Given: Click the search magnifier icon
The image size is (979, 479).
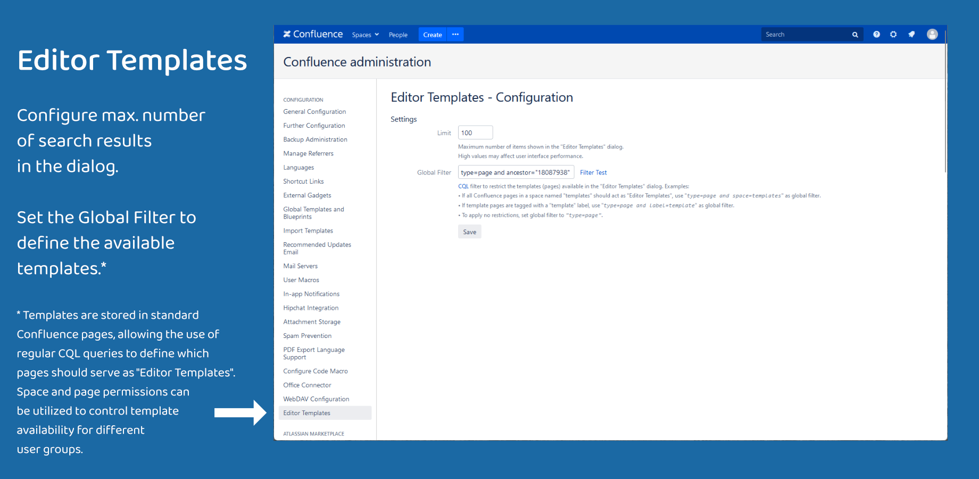Looking at the screenshot, I should 855,35.
